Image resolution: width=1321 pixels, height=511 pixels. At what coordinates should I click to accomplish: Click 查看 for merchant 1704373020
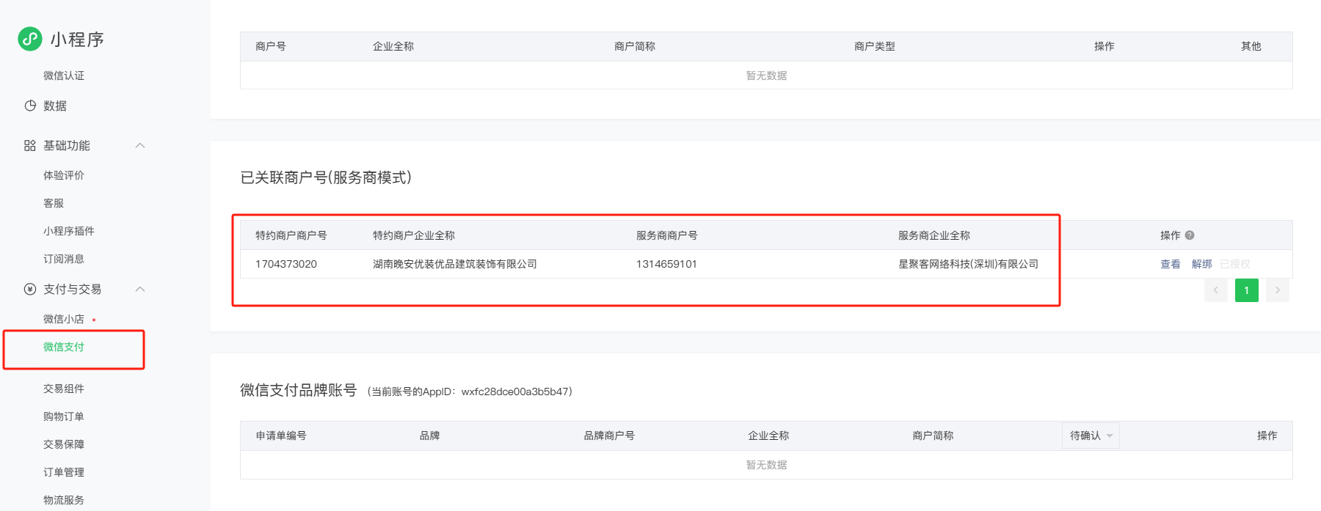coord(1171,264)
